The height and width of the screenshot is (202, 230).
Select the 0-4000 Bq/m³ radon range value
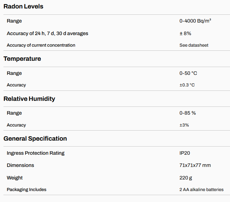(x=195, y=21)
